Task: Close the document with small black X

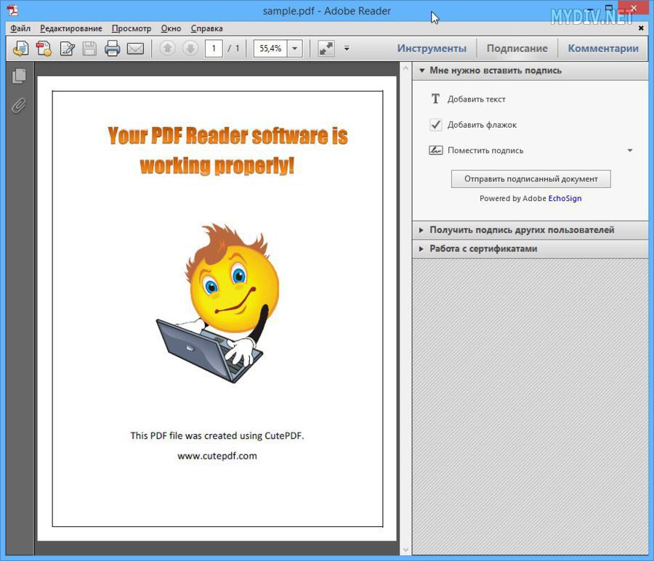Action: 641,28
